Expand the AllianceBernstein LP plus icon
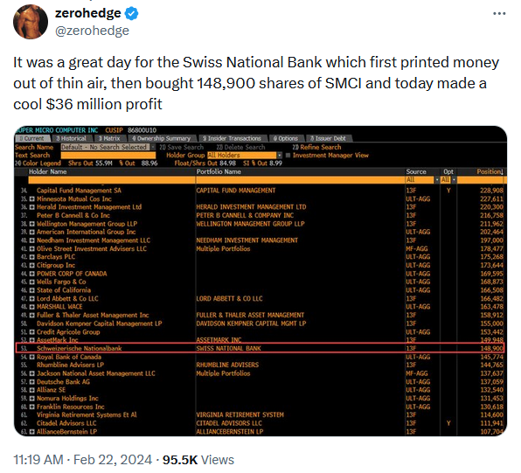 tap(31, 432)
